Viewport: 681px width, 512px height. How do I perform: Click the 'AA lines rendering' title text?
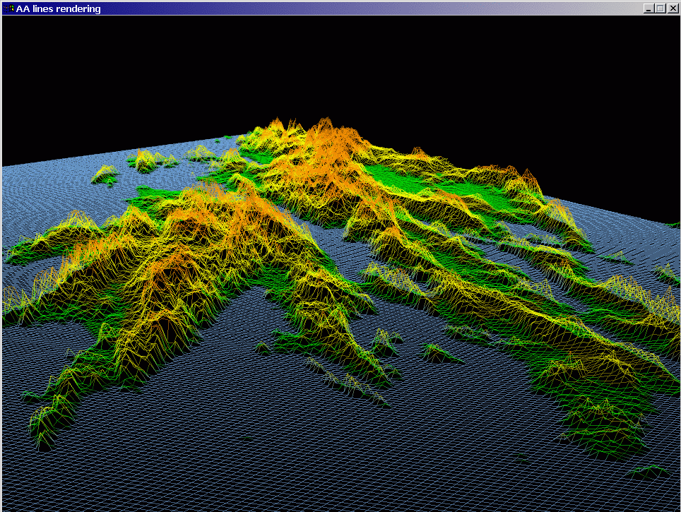coord(58,8)
